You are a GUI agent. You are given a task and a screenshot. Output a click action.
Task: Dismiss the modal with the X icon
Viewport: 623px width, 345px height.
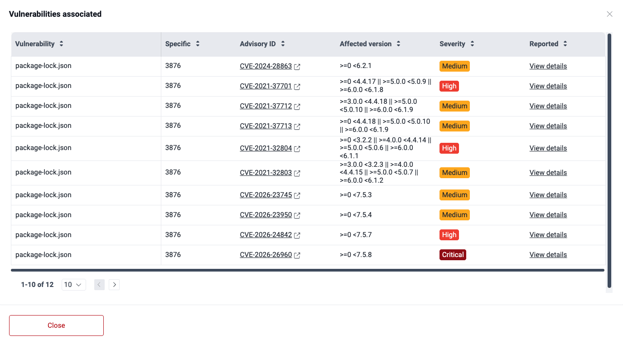[x=609, y=14]
